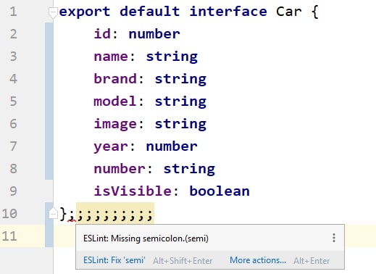The height and width of the screenshot is (274, 376).
Task: Click line number 11 in the gutter
Action: tap(9, 236)
